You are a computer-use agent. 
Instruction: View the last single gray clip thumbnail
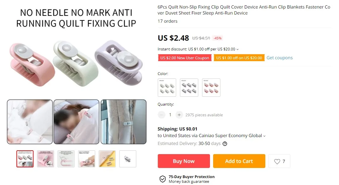click(128, 159)
